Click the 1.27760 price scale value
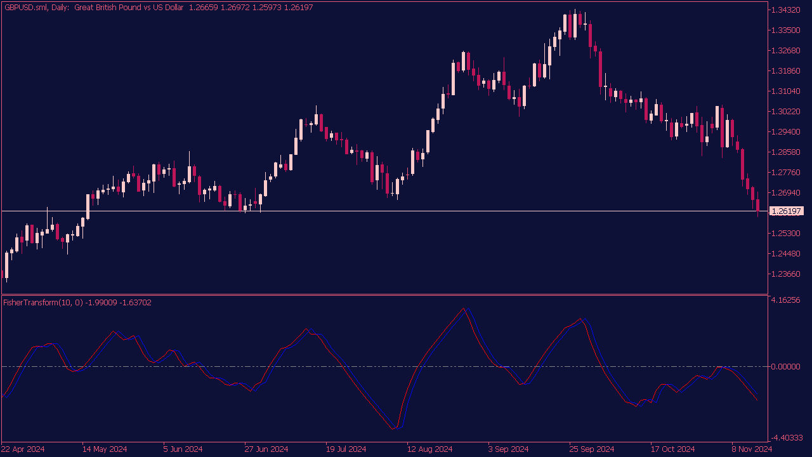Screen dimensions: 812x457 (x=785, y=173)
